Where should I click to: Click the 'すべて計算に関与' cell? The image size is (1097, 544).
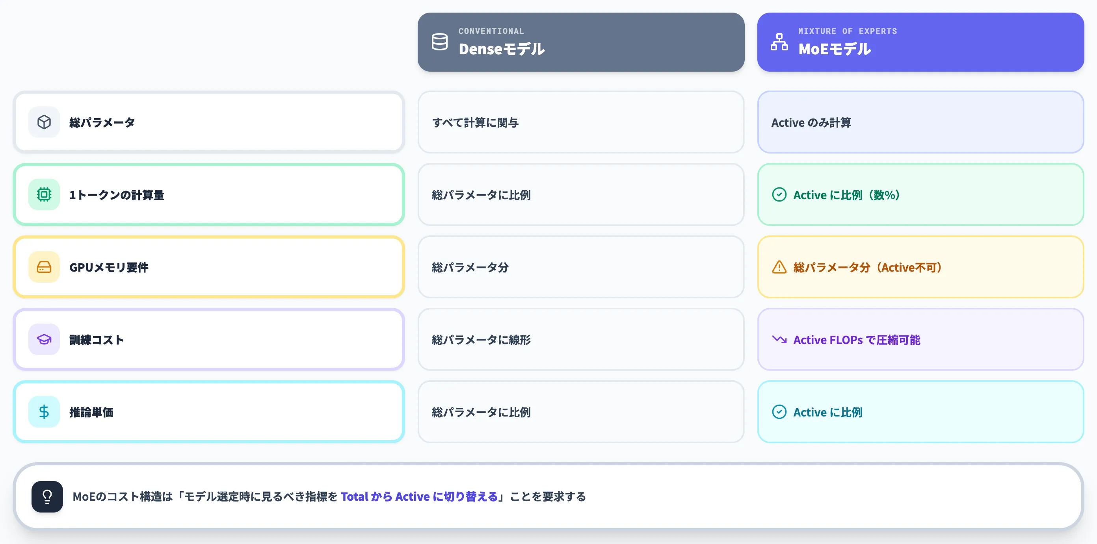[x=581, y=122]
